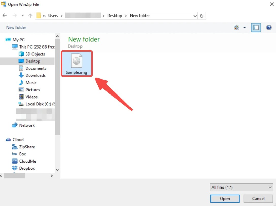Click the Box logo icon
The width and height of the screenshot is (276, 206).
tap(15, 154)
